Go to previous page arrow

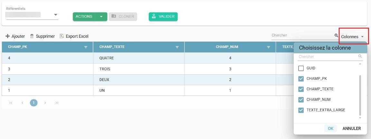pyautogui.click(x=22, y=103)
